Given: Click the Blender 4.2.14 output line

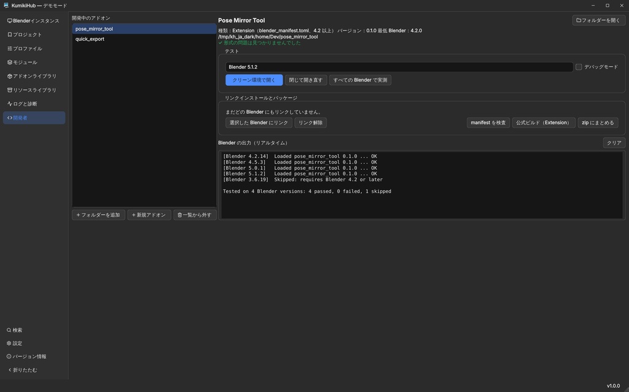Looking at the screenshot, I should coord(300,156).
